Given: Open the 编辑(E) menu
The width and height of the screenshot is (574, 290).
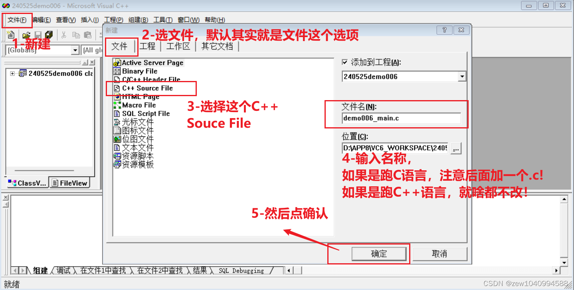Looking at the screenshot, I should [42, 20].
